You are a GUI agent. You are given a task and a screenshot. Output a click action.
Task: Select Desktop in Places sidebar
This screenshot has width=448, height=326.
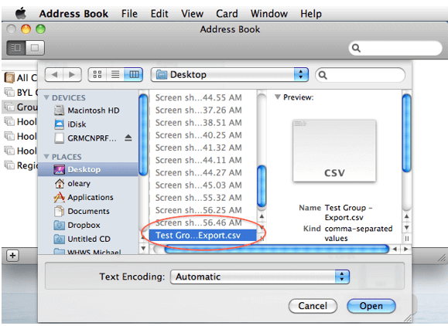[87, 169]
